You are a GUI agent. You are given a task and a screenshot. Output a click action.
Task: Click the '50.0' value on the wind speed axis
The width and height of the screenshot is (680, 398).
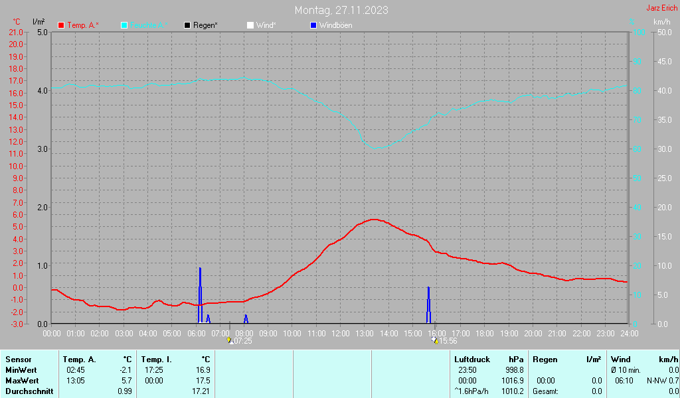tap(665, 32)
